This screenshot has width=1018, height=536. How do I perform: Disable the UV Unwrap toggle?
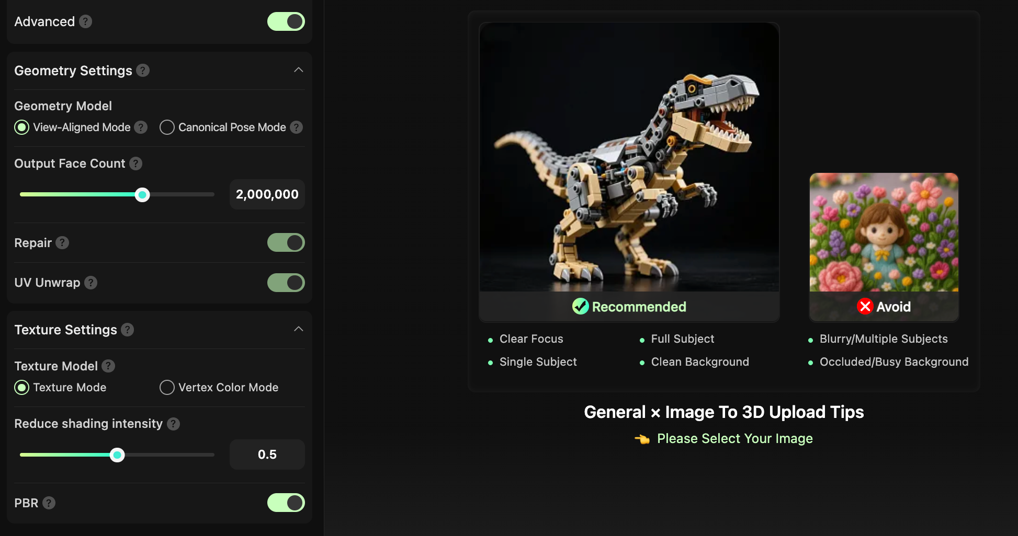[286, 283]
